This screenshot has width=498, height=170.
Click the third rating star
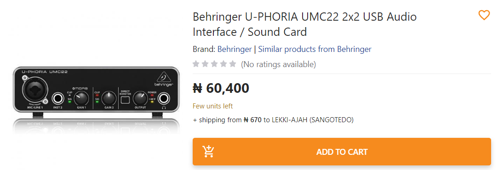coord(214,64)
